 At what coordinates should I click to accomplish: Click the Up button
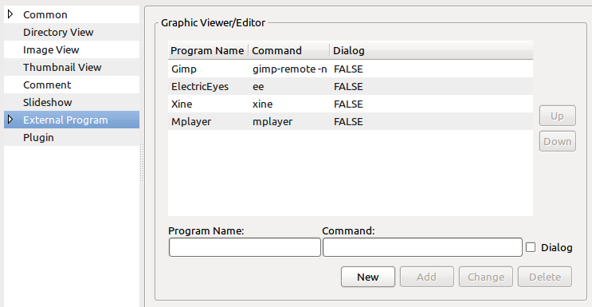557,116
